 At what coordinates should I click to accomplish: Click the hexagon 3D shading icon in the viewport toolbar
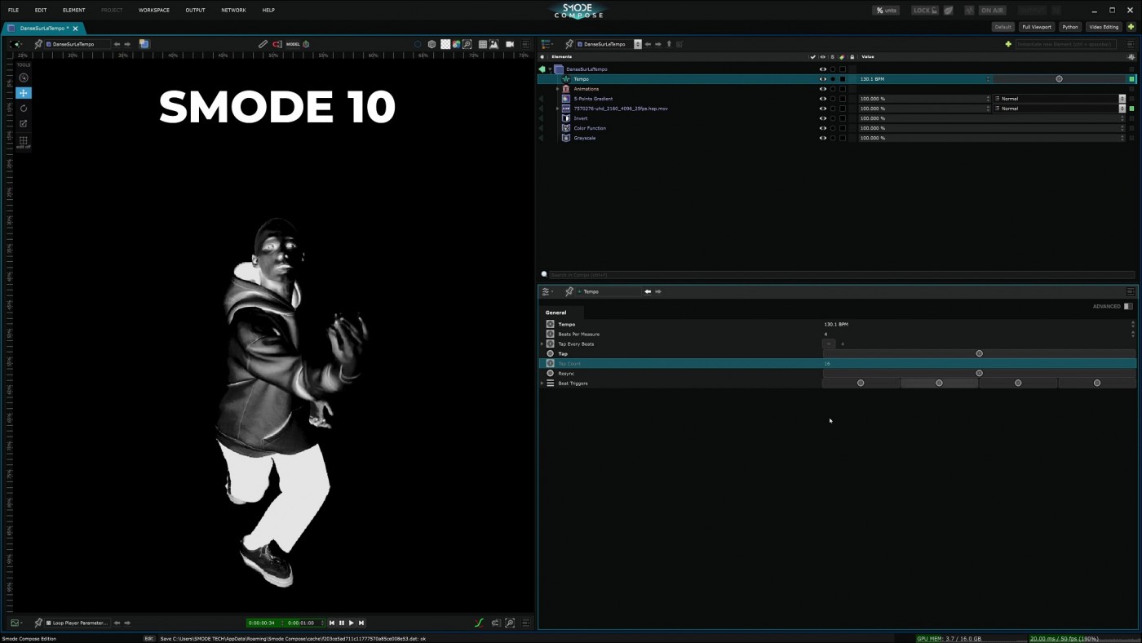click(432, 44)
